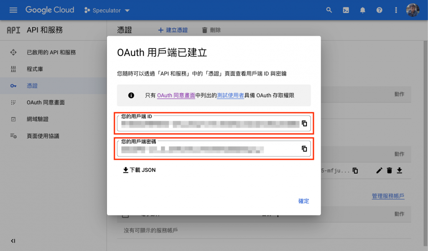Open 已啟用的 API 和服務 in sidebar

(51, 52)
